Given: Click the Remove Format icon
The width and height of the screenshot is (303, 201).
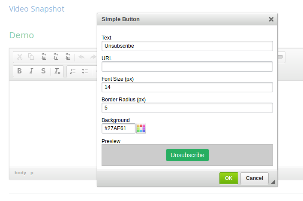Looking at the screenshot, I should [x=57, y=71].
